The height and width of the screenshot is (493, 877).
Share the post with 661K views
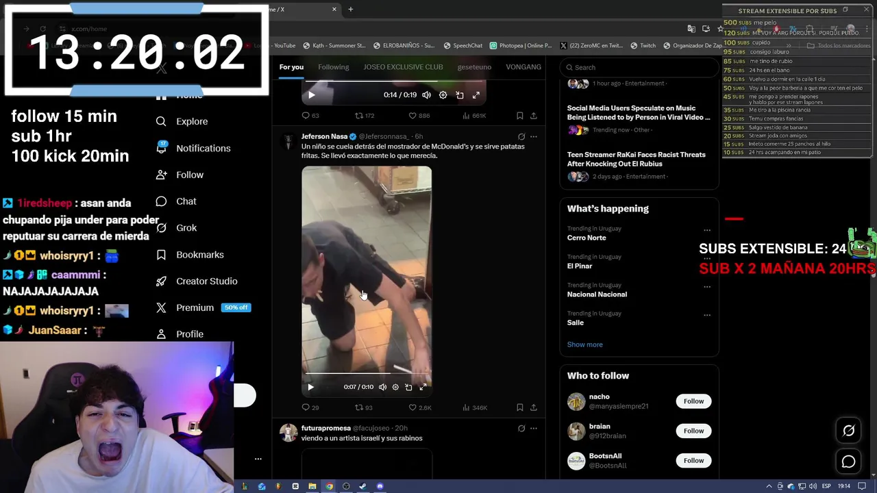[534, 116]
